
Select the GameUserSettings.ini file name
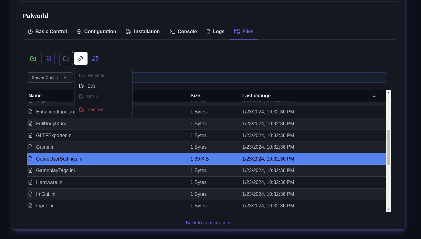tap(60, 159)
